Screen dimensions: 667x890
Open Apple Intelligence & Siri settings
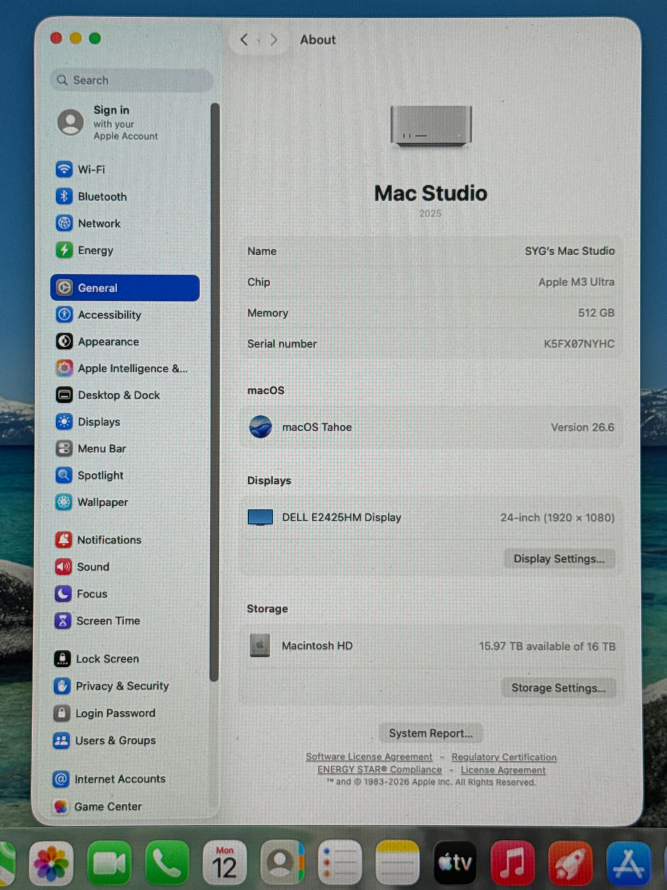(x=122, y=368)
